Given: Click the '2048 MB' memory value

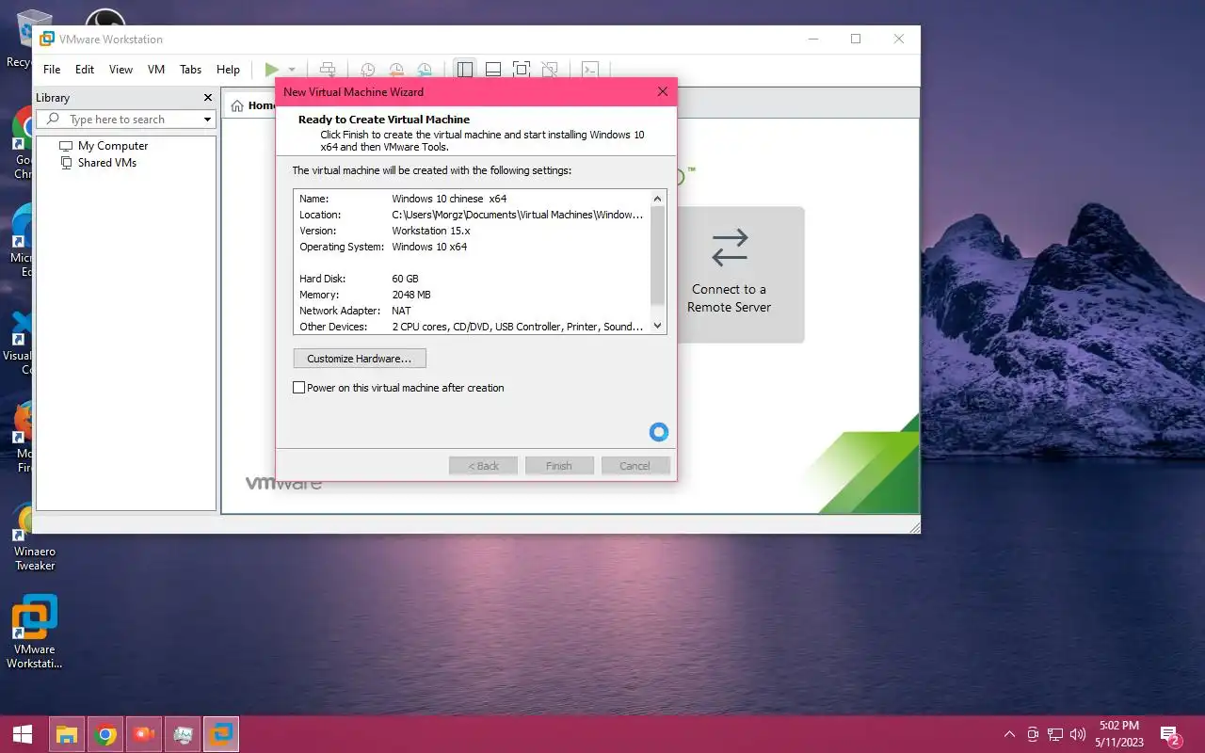Looking at the screenshot, I should click(x=411, y=295).
